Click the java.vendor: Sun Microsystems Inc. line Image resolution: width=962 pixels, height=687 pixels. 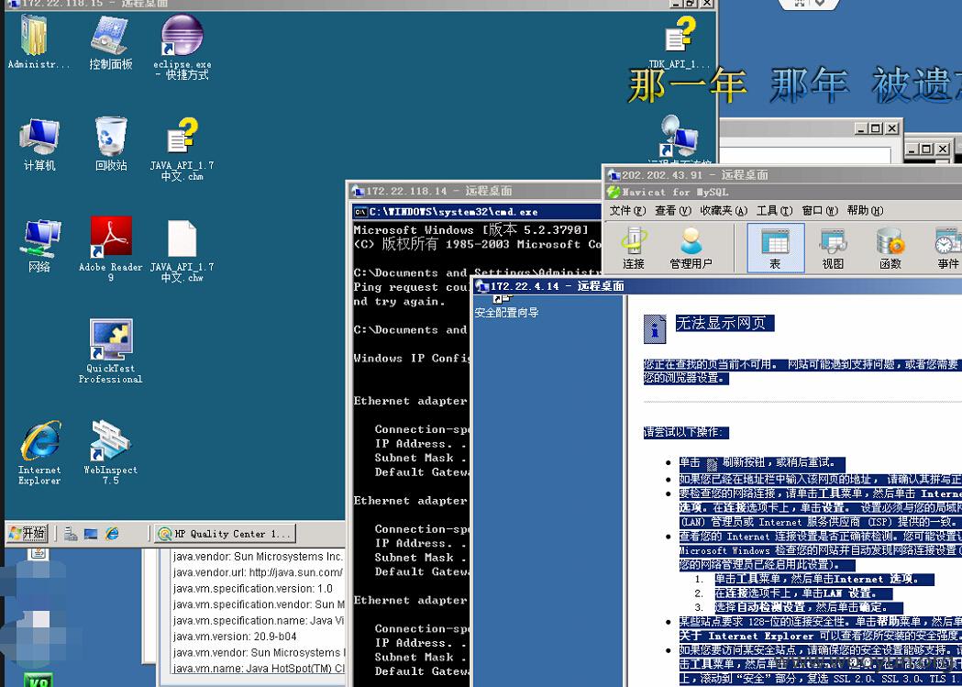(258, 557)
